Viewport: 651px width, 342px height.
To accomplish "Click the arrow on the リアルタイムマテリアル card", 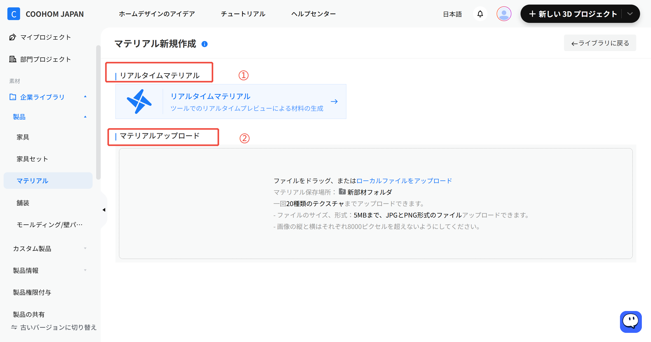I will [x=334, y=102].
